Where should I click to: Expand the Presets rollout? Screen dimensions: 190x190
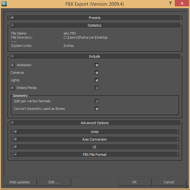click(12, 17)
